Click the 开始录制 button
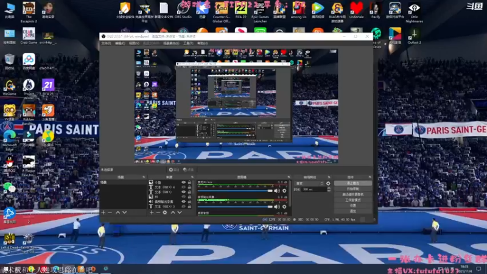 pyautogui.click(x=353, y=189)
